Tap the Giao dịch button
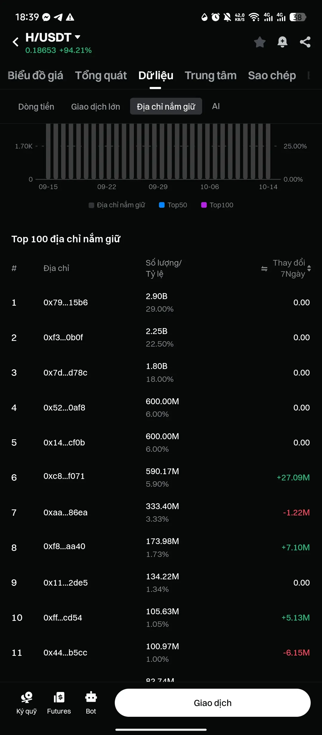The height and width of the screenshot is (735, 322). [213, 703]
